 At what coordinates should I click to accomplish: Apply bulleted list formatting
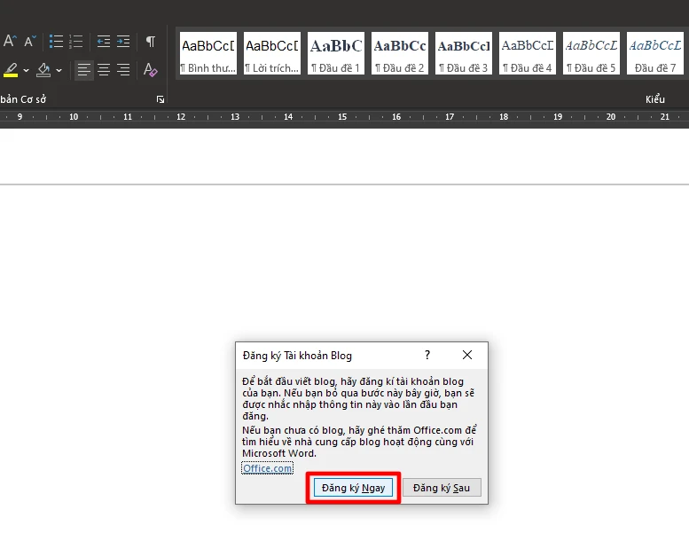(56, 42)
